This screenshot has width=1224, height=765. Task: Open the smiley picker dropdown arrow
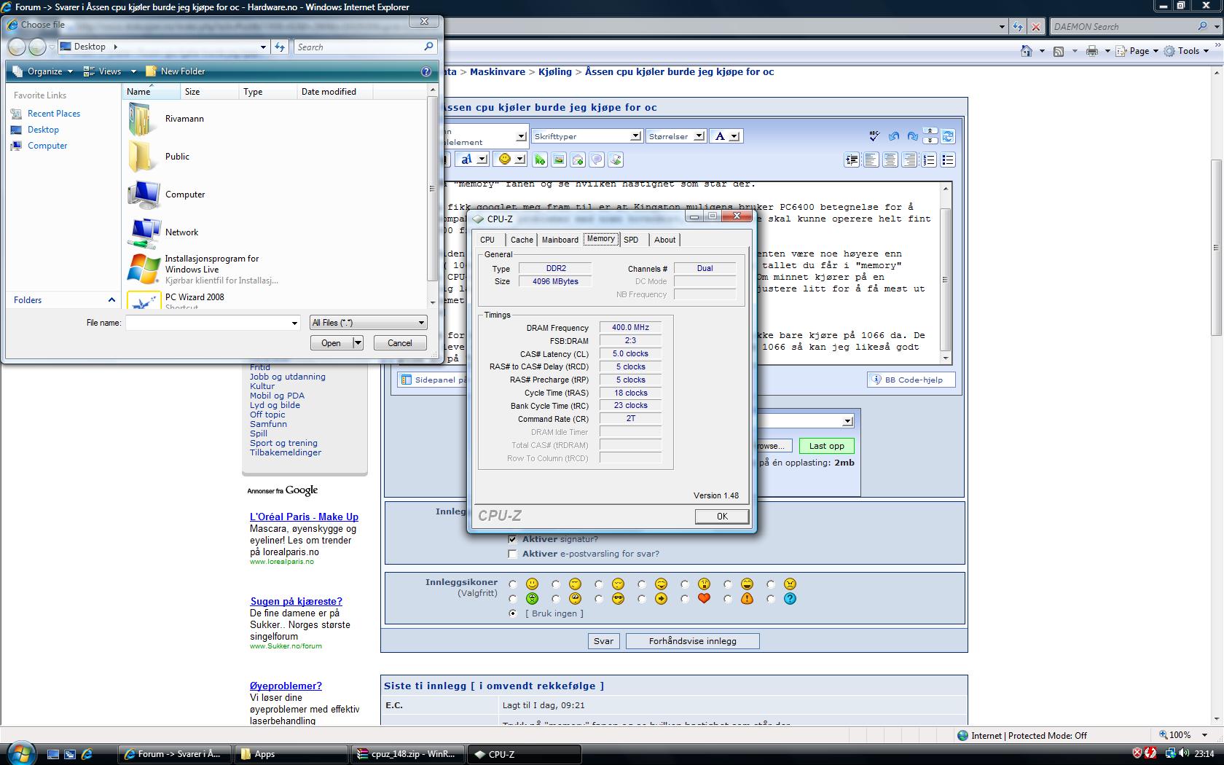(520, 160)
